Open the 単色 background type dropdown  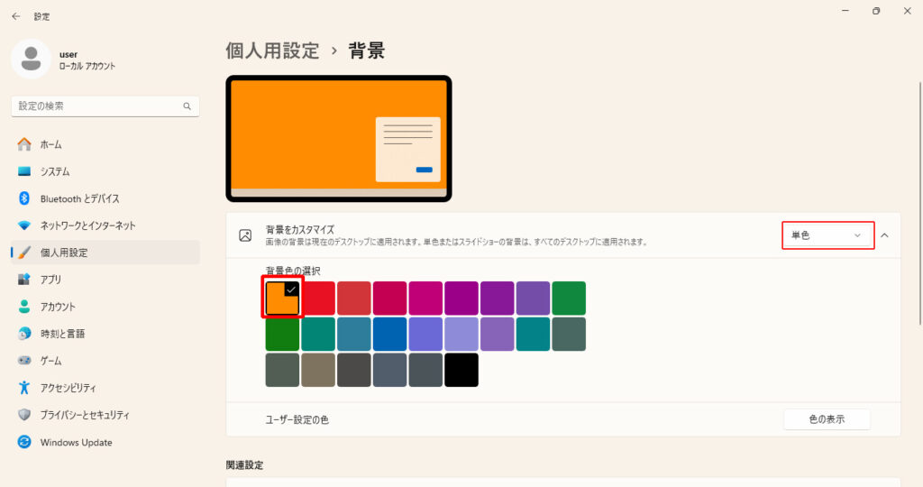[x=827, y=235]
